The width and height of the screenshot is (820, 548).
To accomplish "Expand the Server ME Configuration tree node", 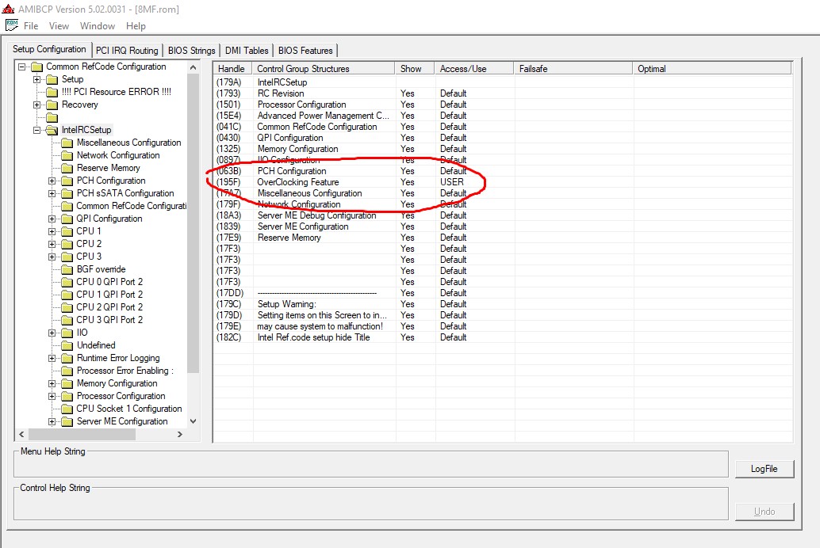I will (52, 421).
